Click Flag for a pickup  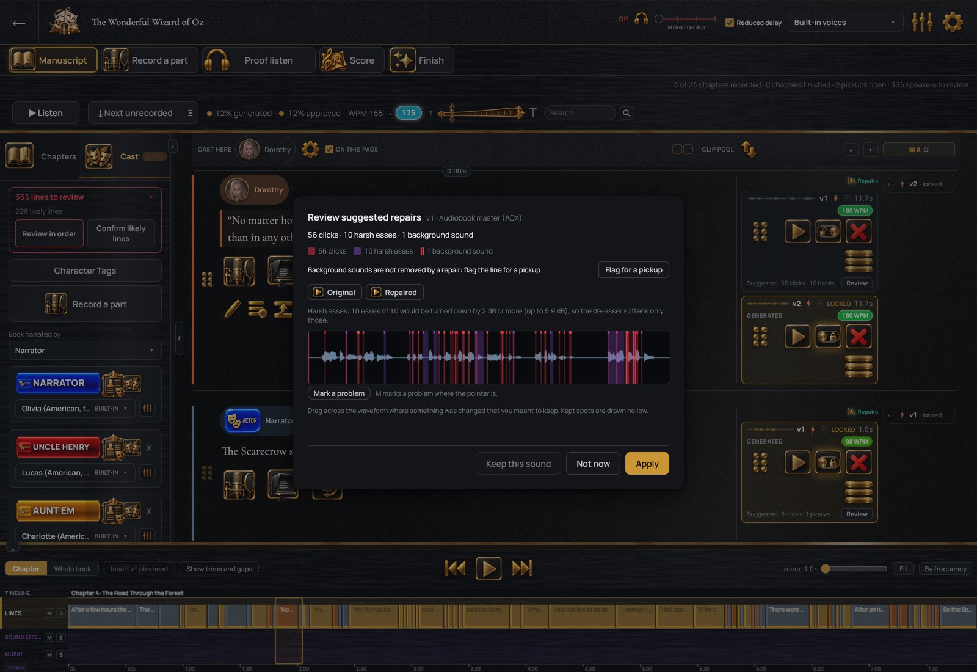click(633, 270)
